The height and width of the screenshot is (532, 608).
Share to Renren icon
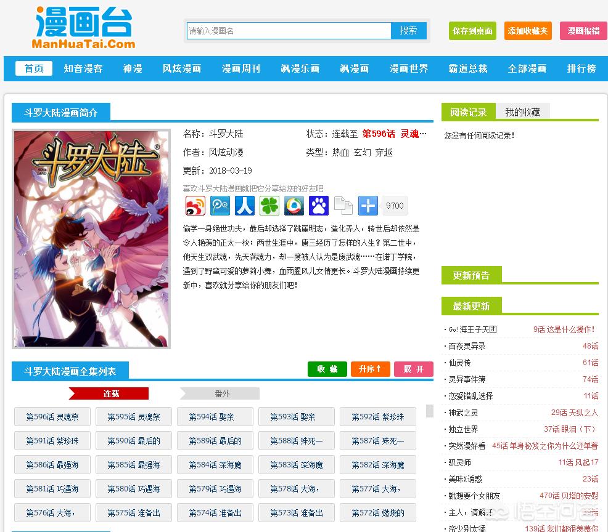coord(245,206)
